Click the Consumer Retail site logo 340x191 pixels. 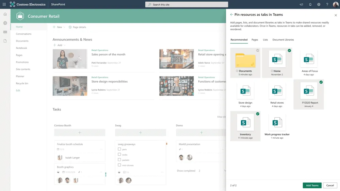click(20, 16)
